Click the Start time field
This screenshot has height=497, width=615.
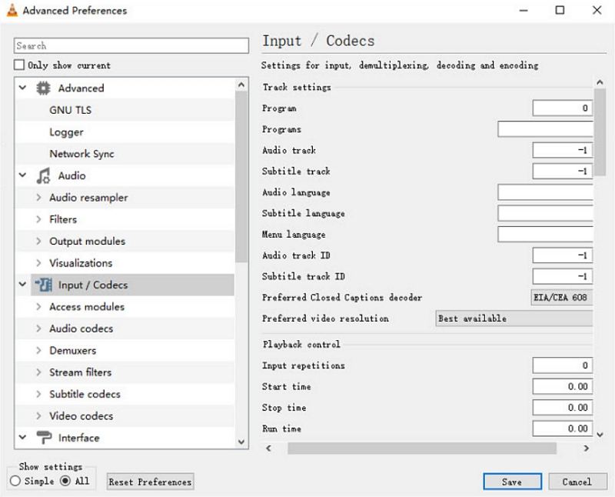(x=563, y=386)
